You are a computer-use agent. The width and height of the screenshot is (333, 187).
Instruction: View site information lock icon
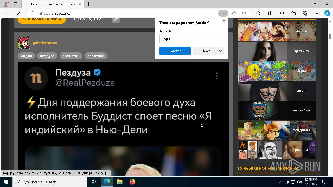coord(33,13)
